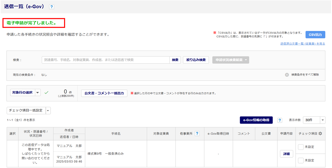
Task: Click green checkmark beside 対象行の選択
Action: pos(46,93)
